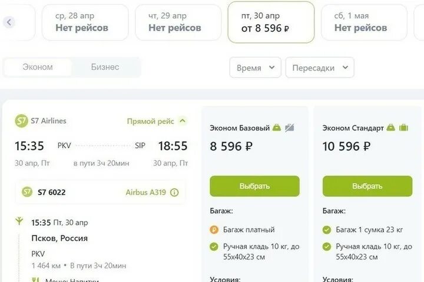This screenshot has width=424, height=282.
Task: Click the paid baggage ruble icon
Action: pyautogui.click(x=214, y=230)
